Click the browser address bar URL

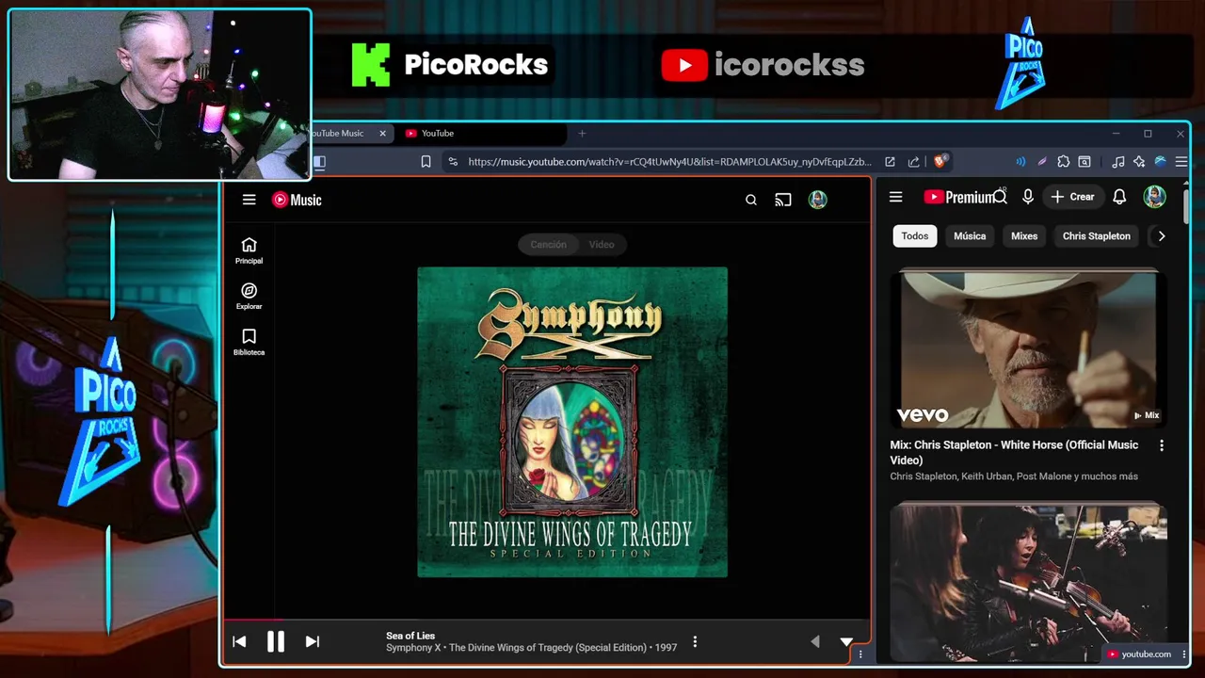coord(669,162)
